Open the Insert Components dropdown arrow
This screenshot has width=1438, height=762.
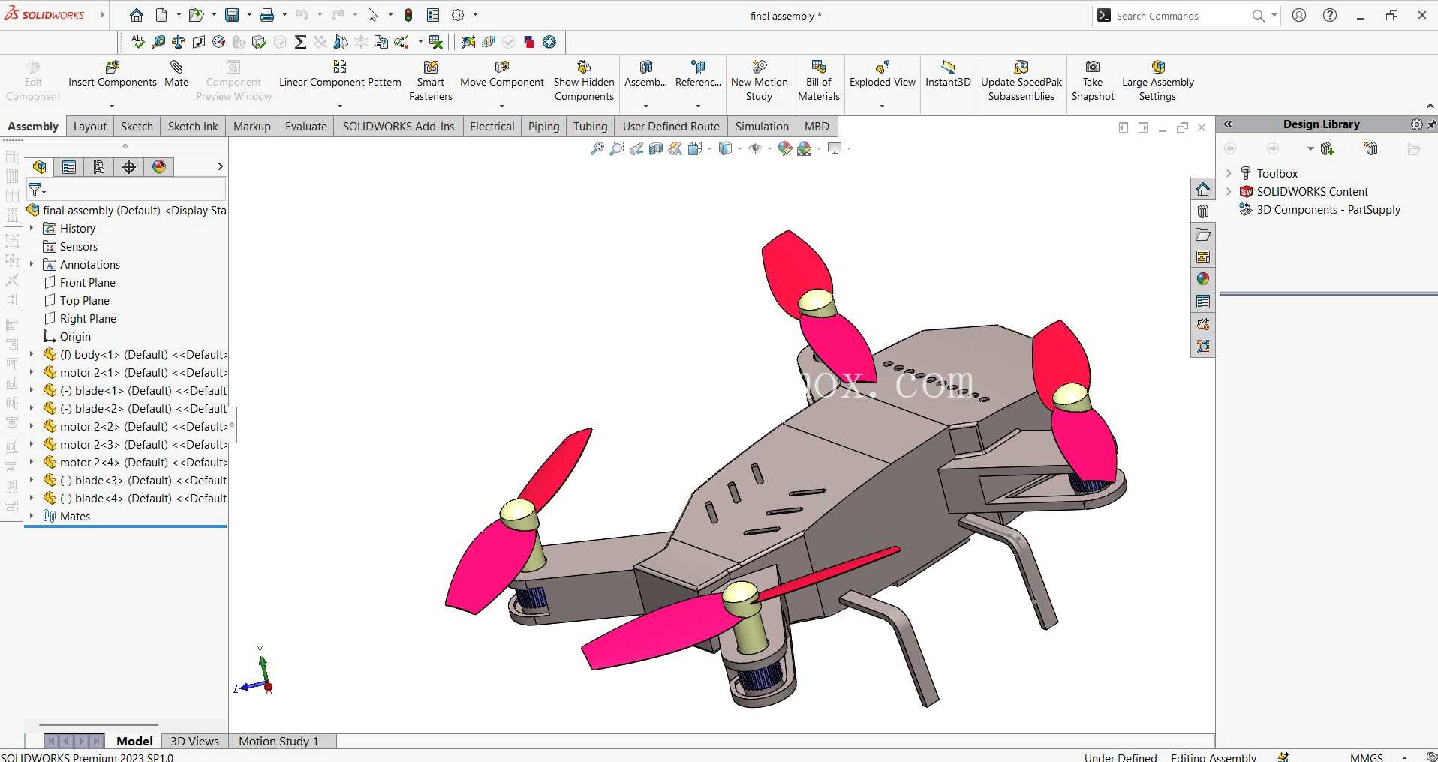pyautogui.click(x=112, y=106)
